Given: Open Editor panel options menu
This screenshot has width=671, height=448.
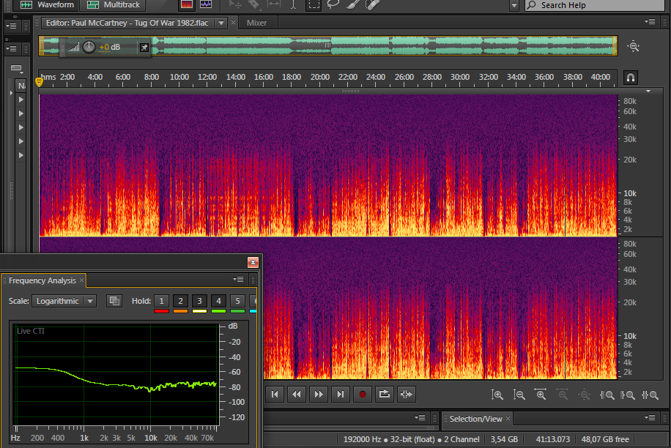Looking at the screenshot, I should 650,22.
